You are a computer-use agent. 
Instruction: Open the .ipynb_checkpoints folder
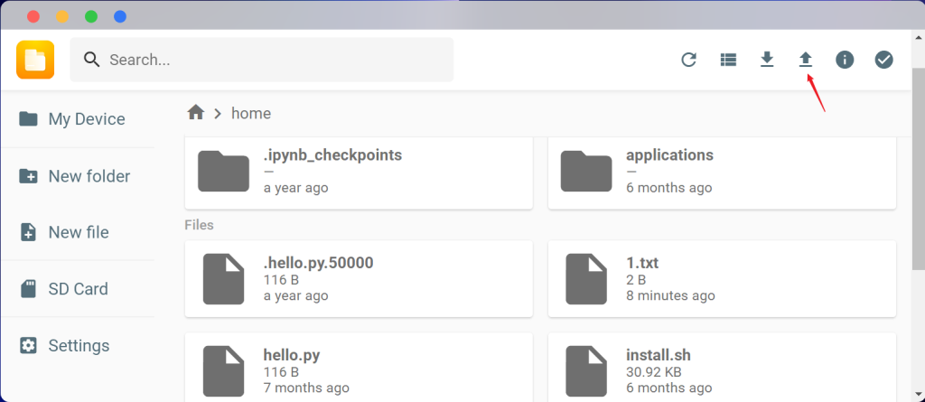click(x=359, y=172)
